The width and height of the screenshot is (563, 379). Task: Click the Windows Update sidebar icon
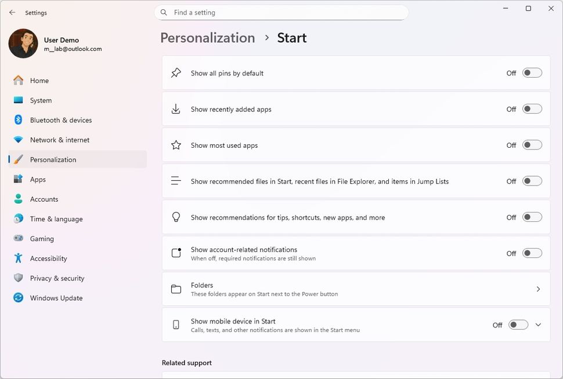tap(19, 298)
